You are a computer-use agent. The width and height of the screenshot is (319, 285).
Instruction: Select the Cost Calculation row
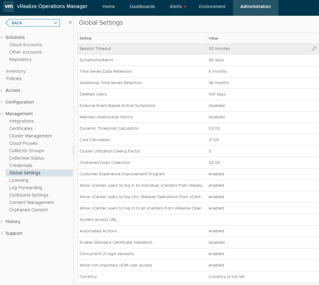tap(198, 140)
